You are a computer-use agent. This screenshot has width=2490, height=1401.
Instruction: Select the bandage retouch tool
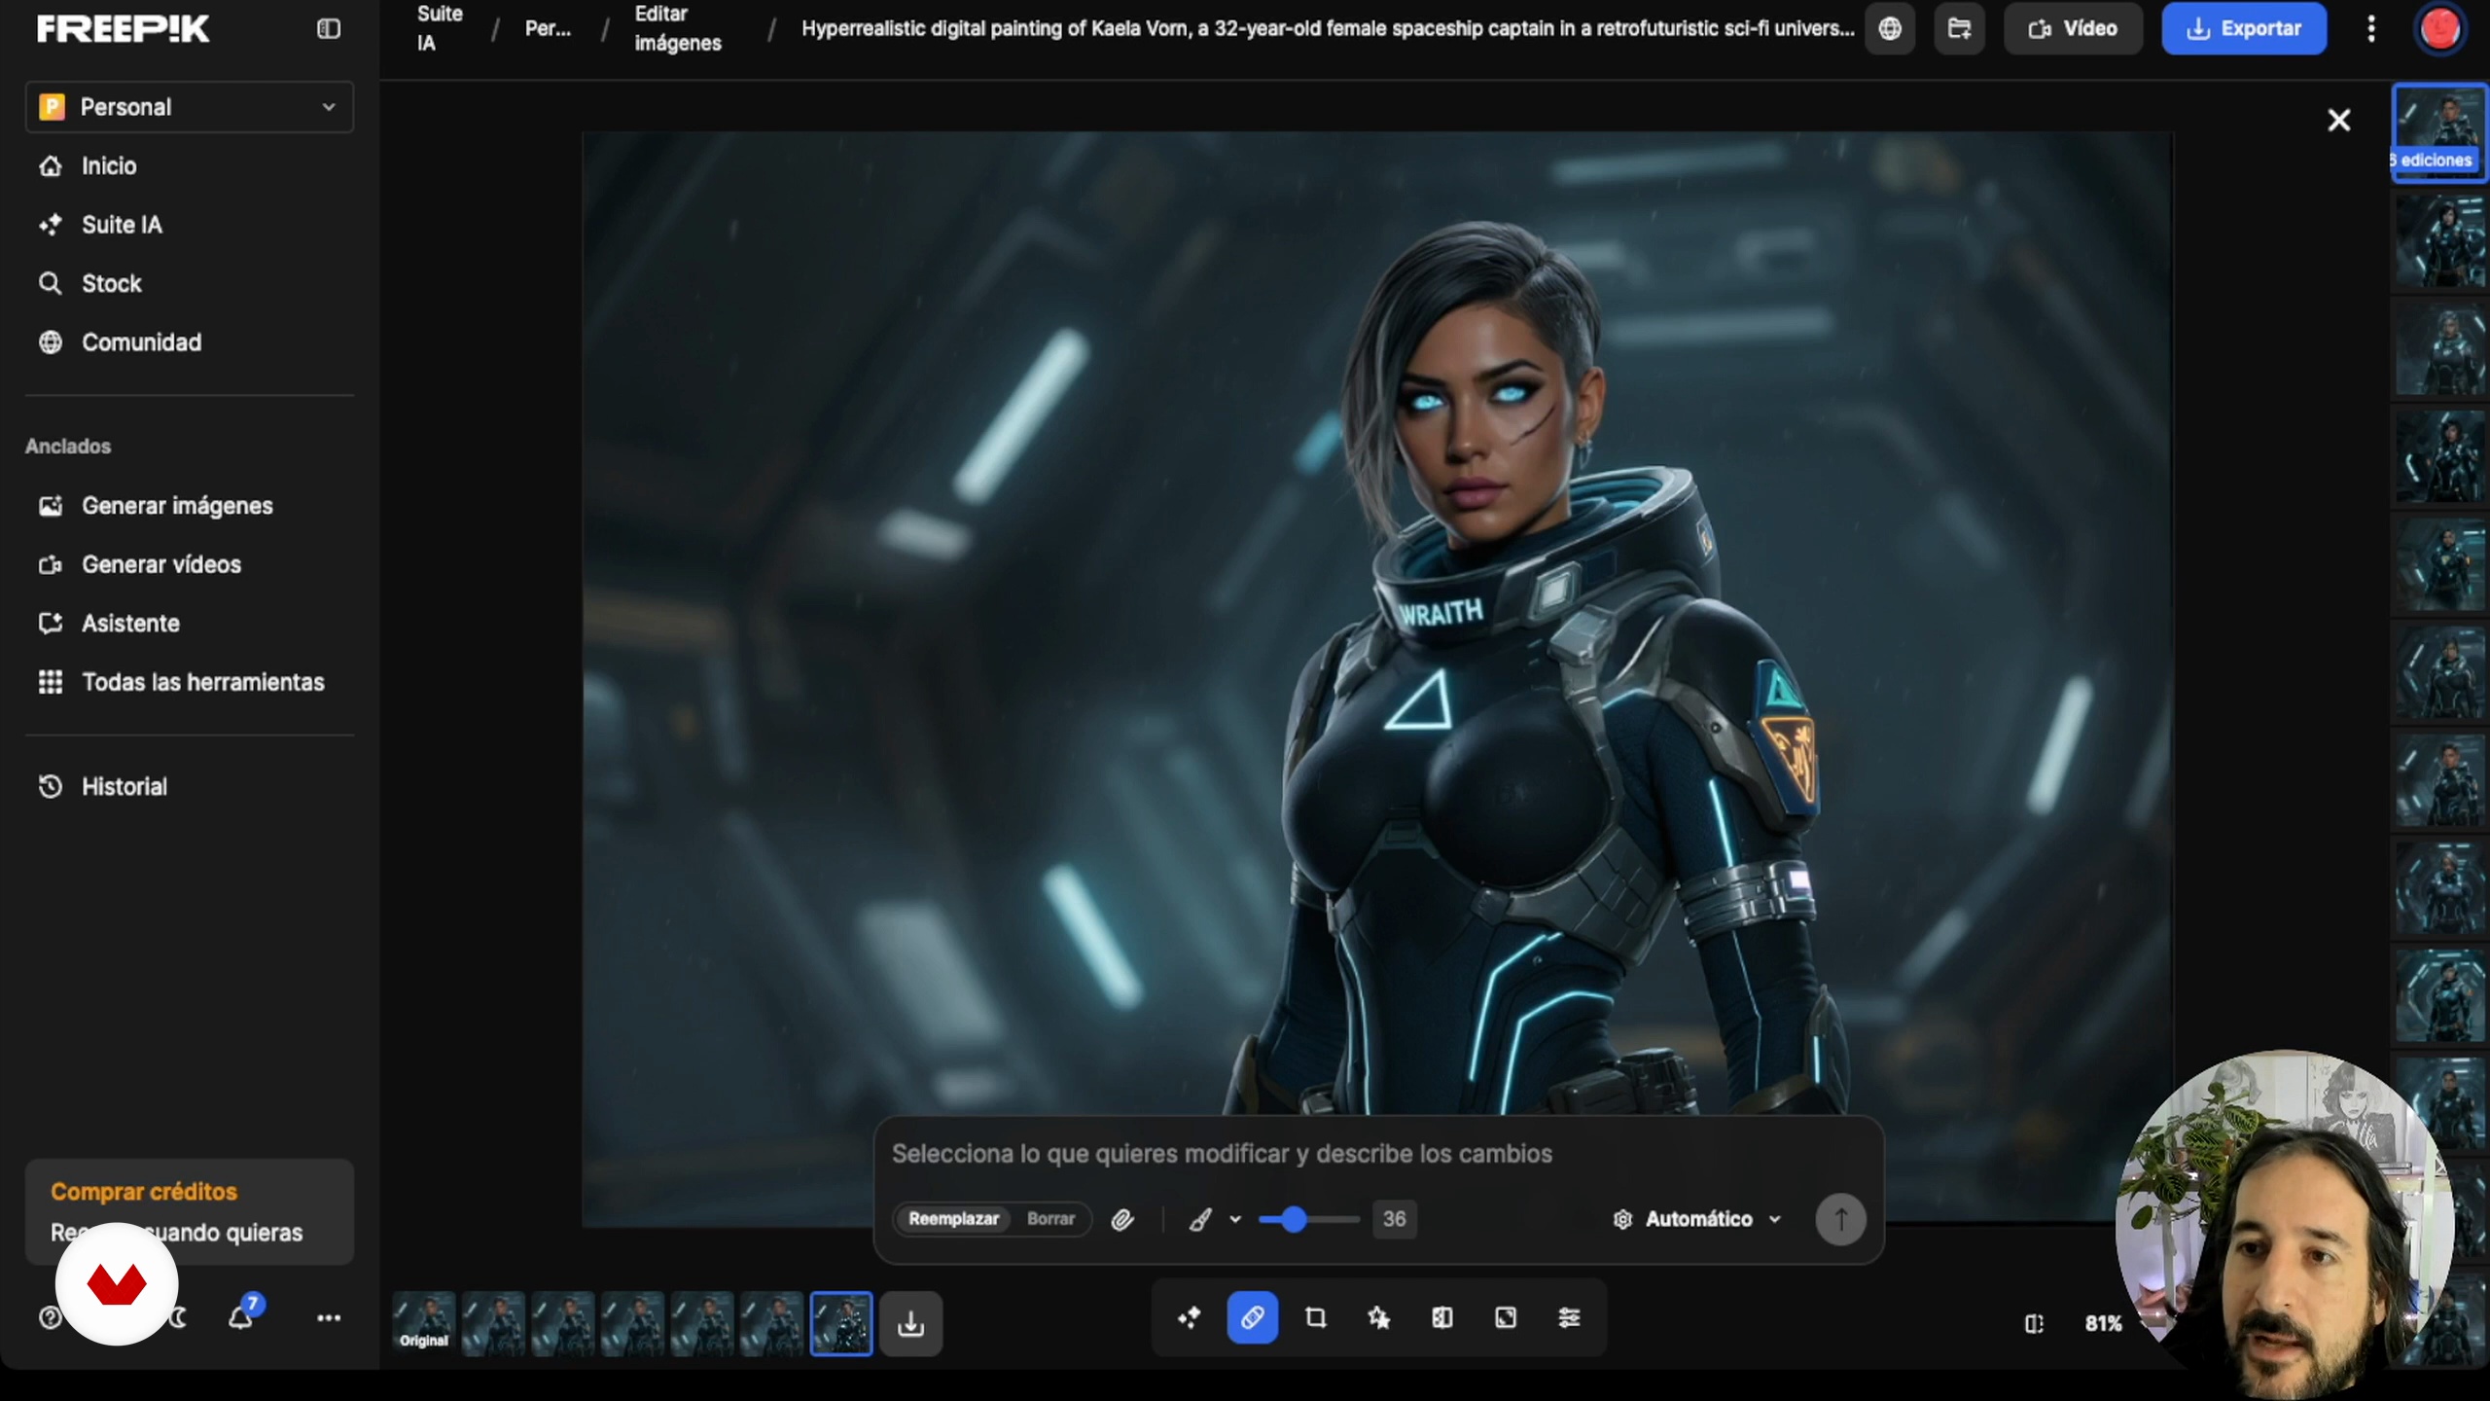1253,1317
